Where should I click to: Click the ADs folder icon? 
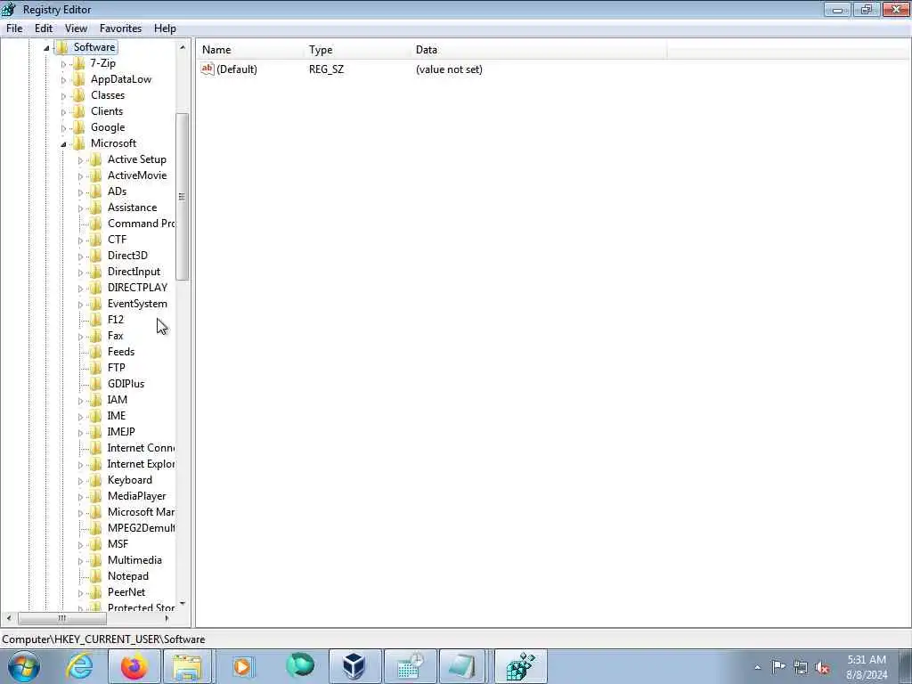[x=96, y=191]
